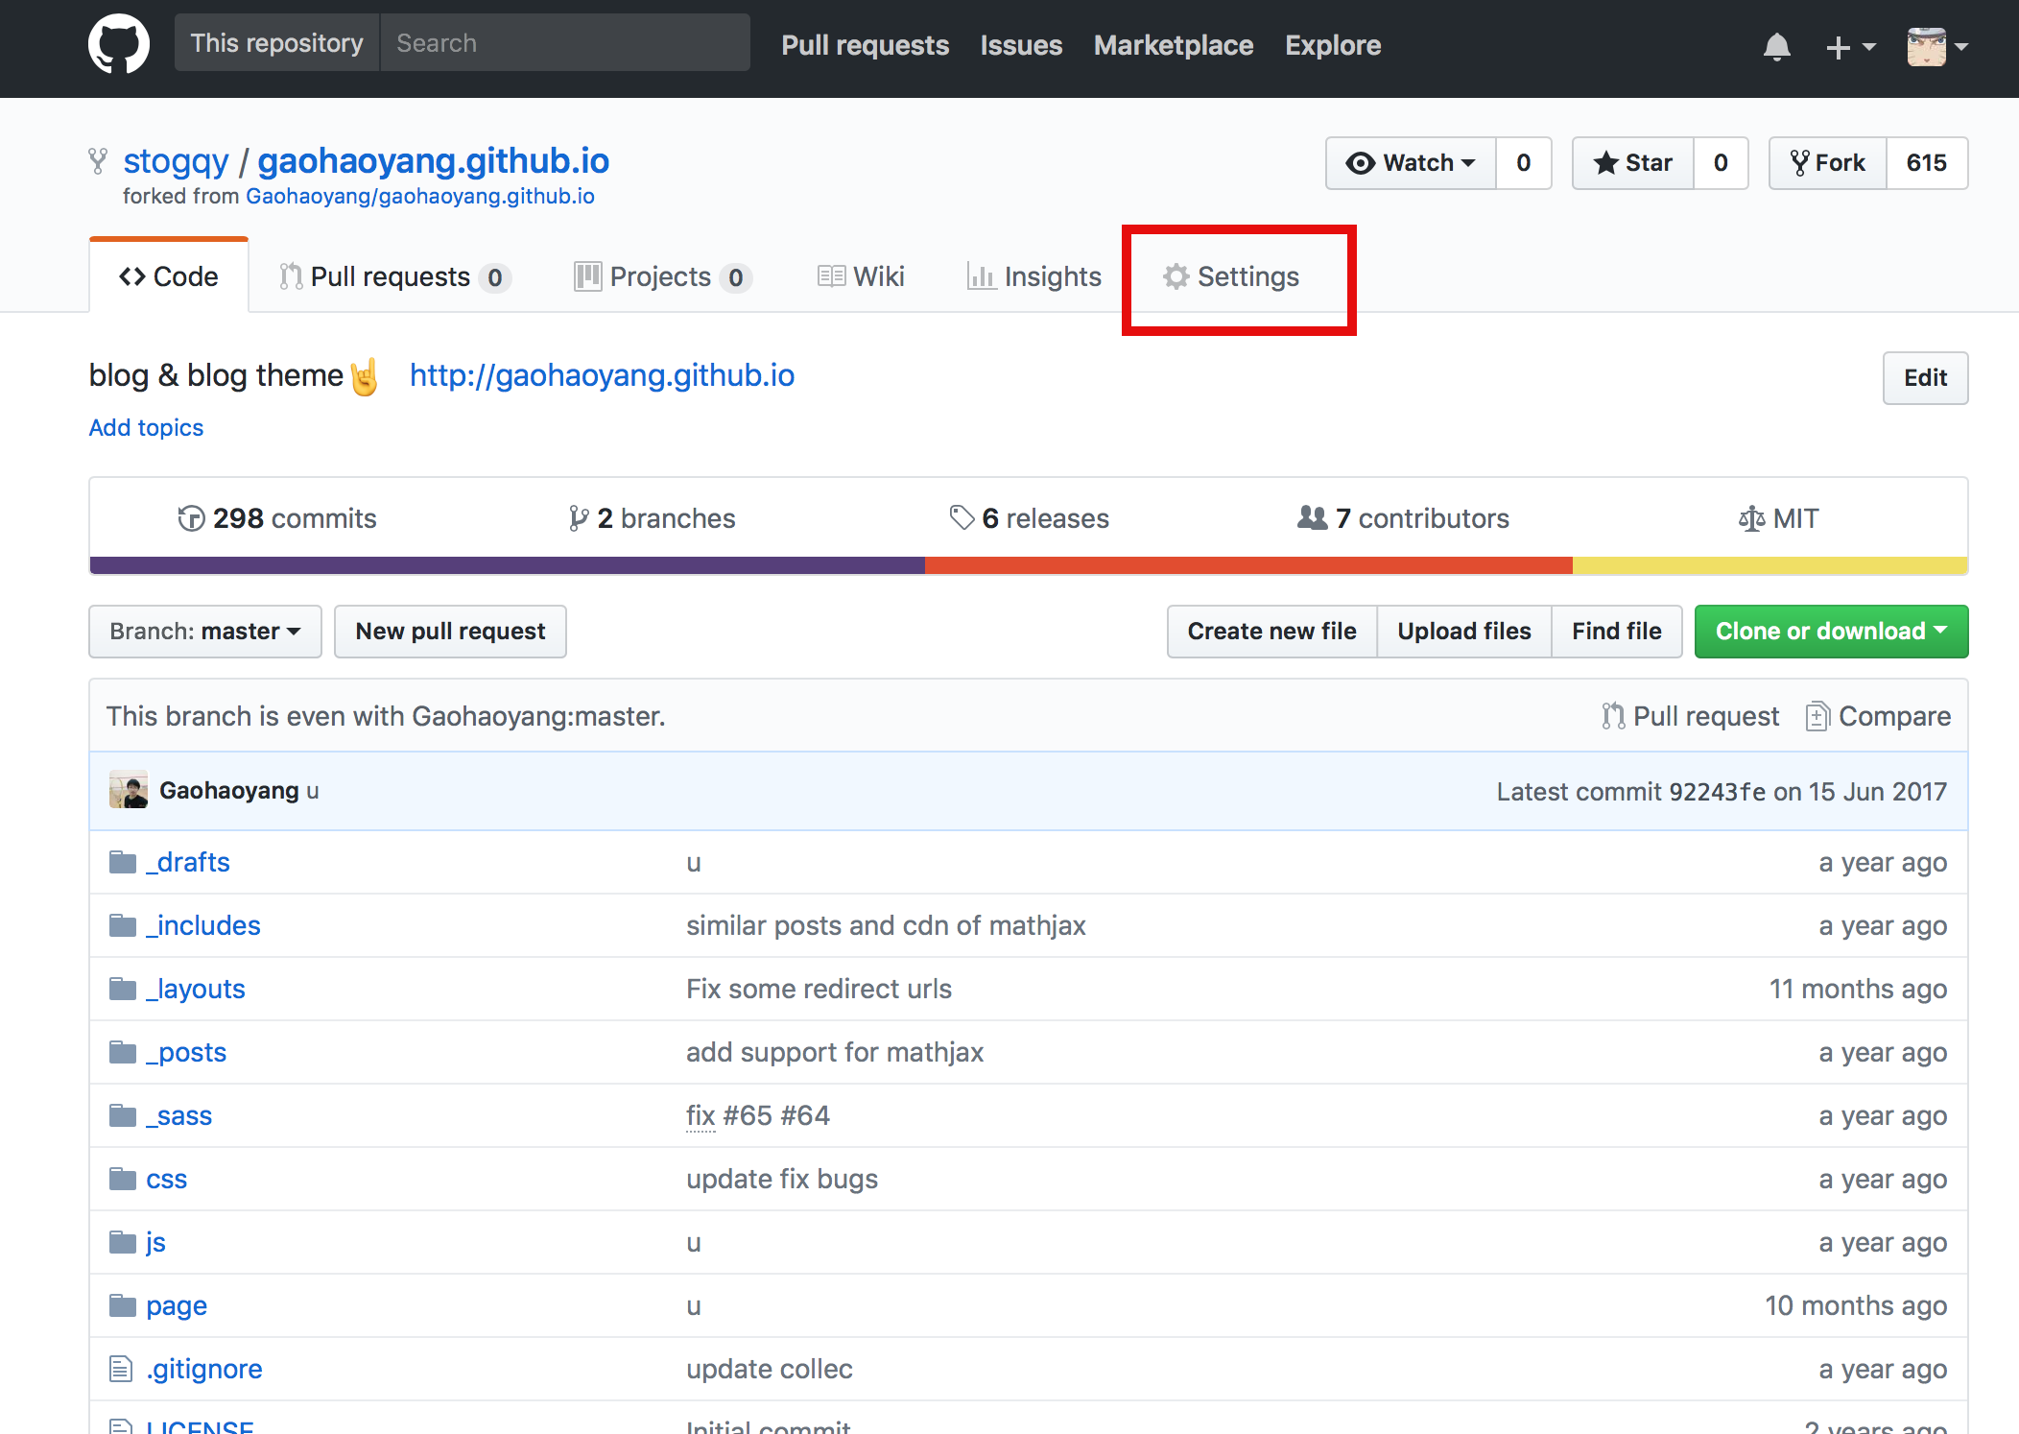Click the GitHub Octocat logo
Viewport: 2019px width, 1434px height.
point(118,44)
